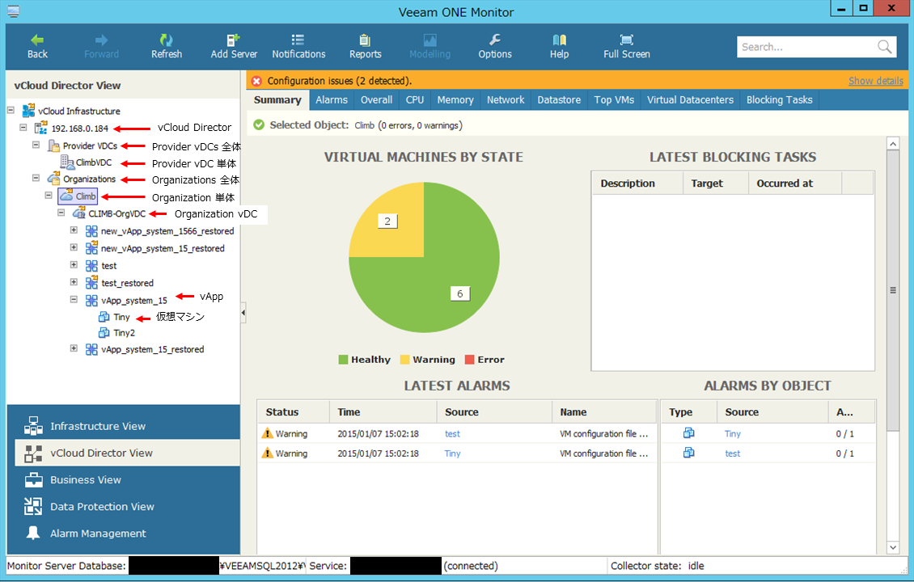This screenshot has width=914, height=582.
Task: Expand the vApp_system_15_restored node
Action: click(x=74, y=348)
